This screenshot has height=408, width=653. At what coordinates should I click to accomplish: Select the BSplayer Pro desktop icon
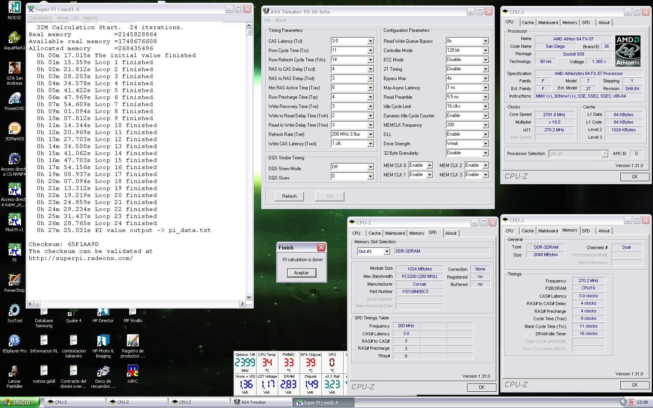point(14,344)
